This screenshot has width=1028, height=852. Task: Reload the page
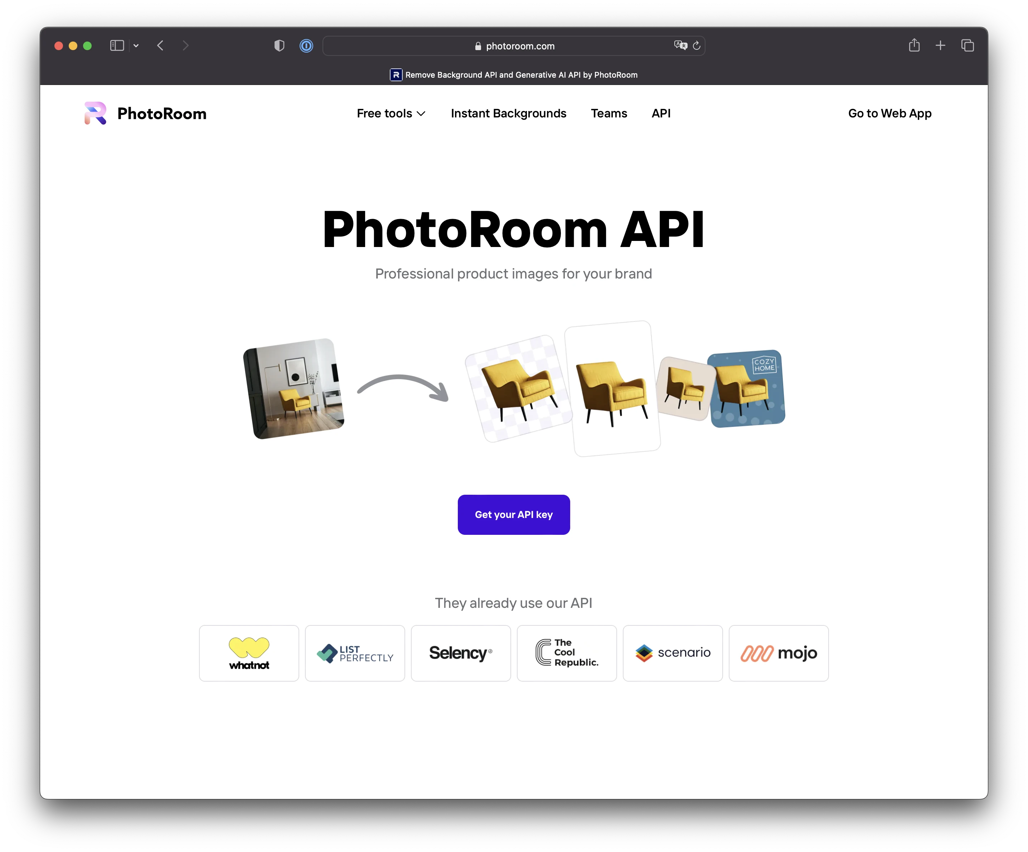697,45
